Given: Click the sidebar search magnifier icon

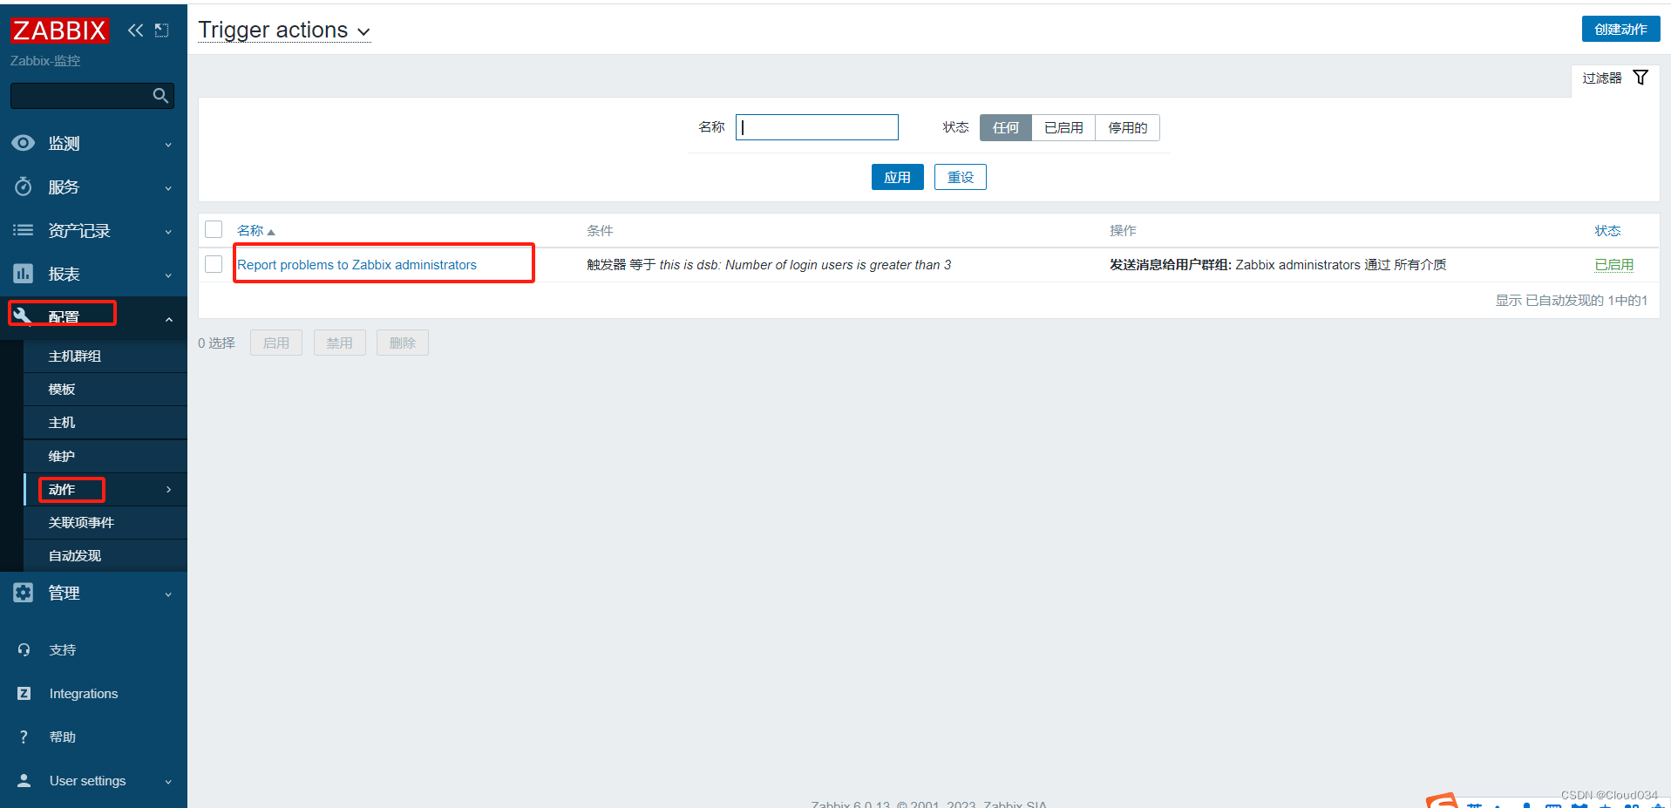Looking at the screenshot, I should coord(160,96).
